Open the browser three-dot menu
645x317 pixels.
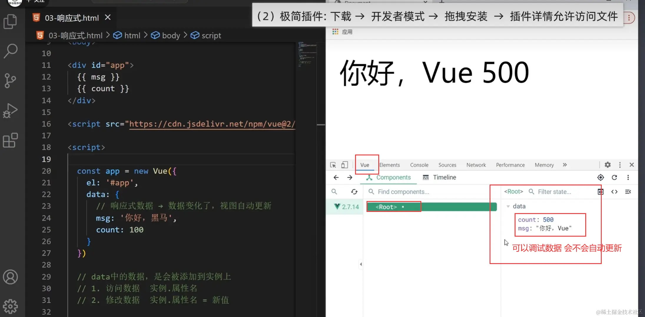[x=629, y=18]
